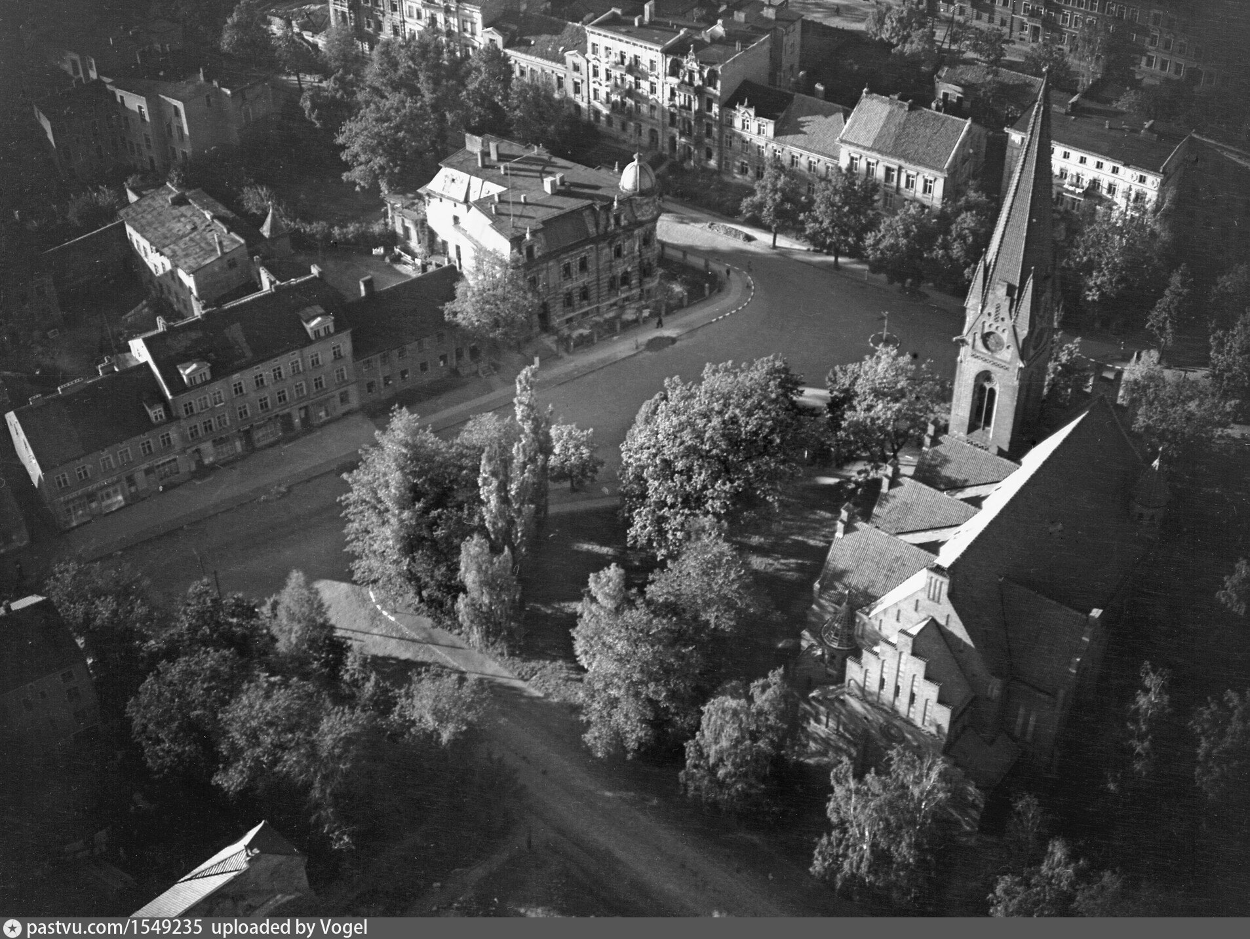Open the pastvu.com/1549235 watermark link
1250x939 pixels.
pos(104,929)
